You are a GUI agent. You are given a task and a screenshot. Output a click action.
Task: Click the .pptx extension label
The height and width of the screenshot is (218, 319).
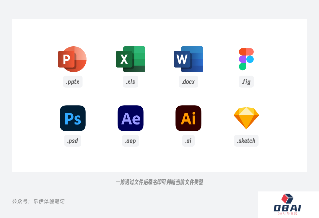click(x=73, y=82)
